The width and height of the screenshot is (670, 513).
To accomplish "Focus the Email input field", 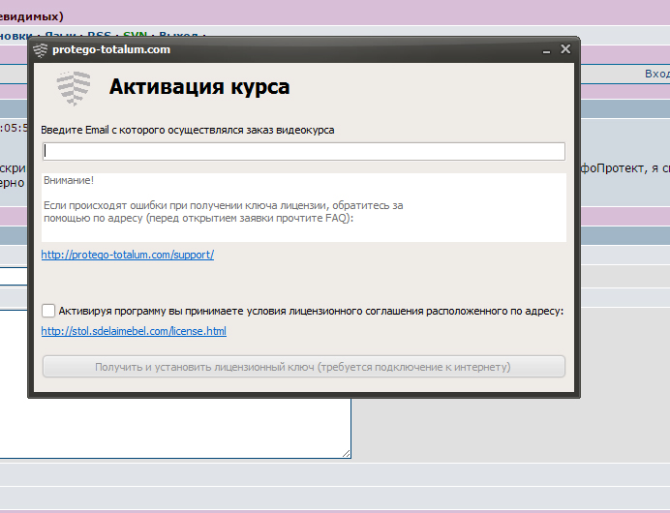I will [x=303, y=151].
